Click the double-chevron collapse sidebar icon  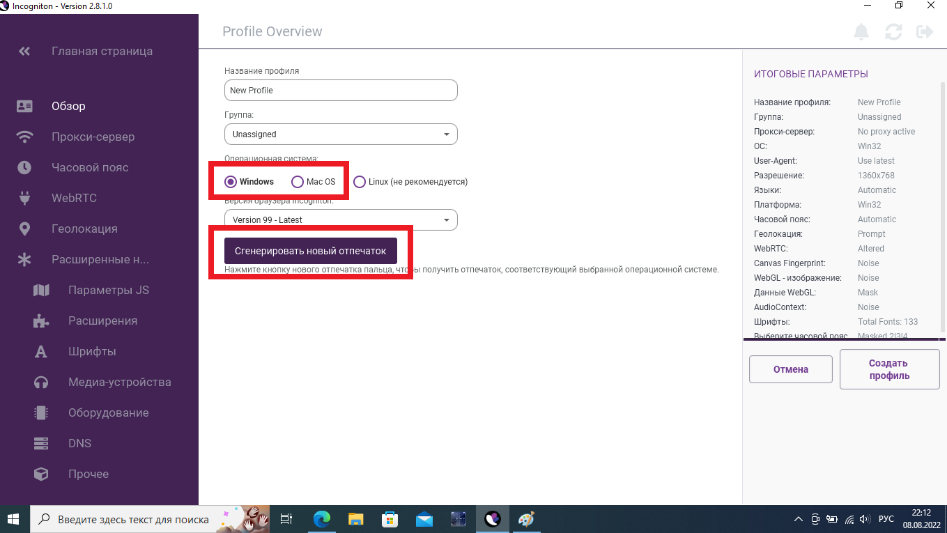coord(24,51)
